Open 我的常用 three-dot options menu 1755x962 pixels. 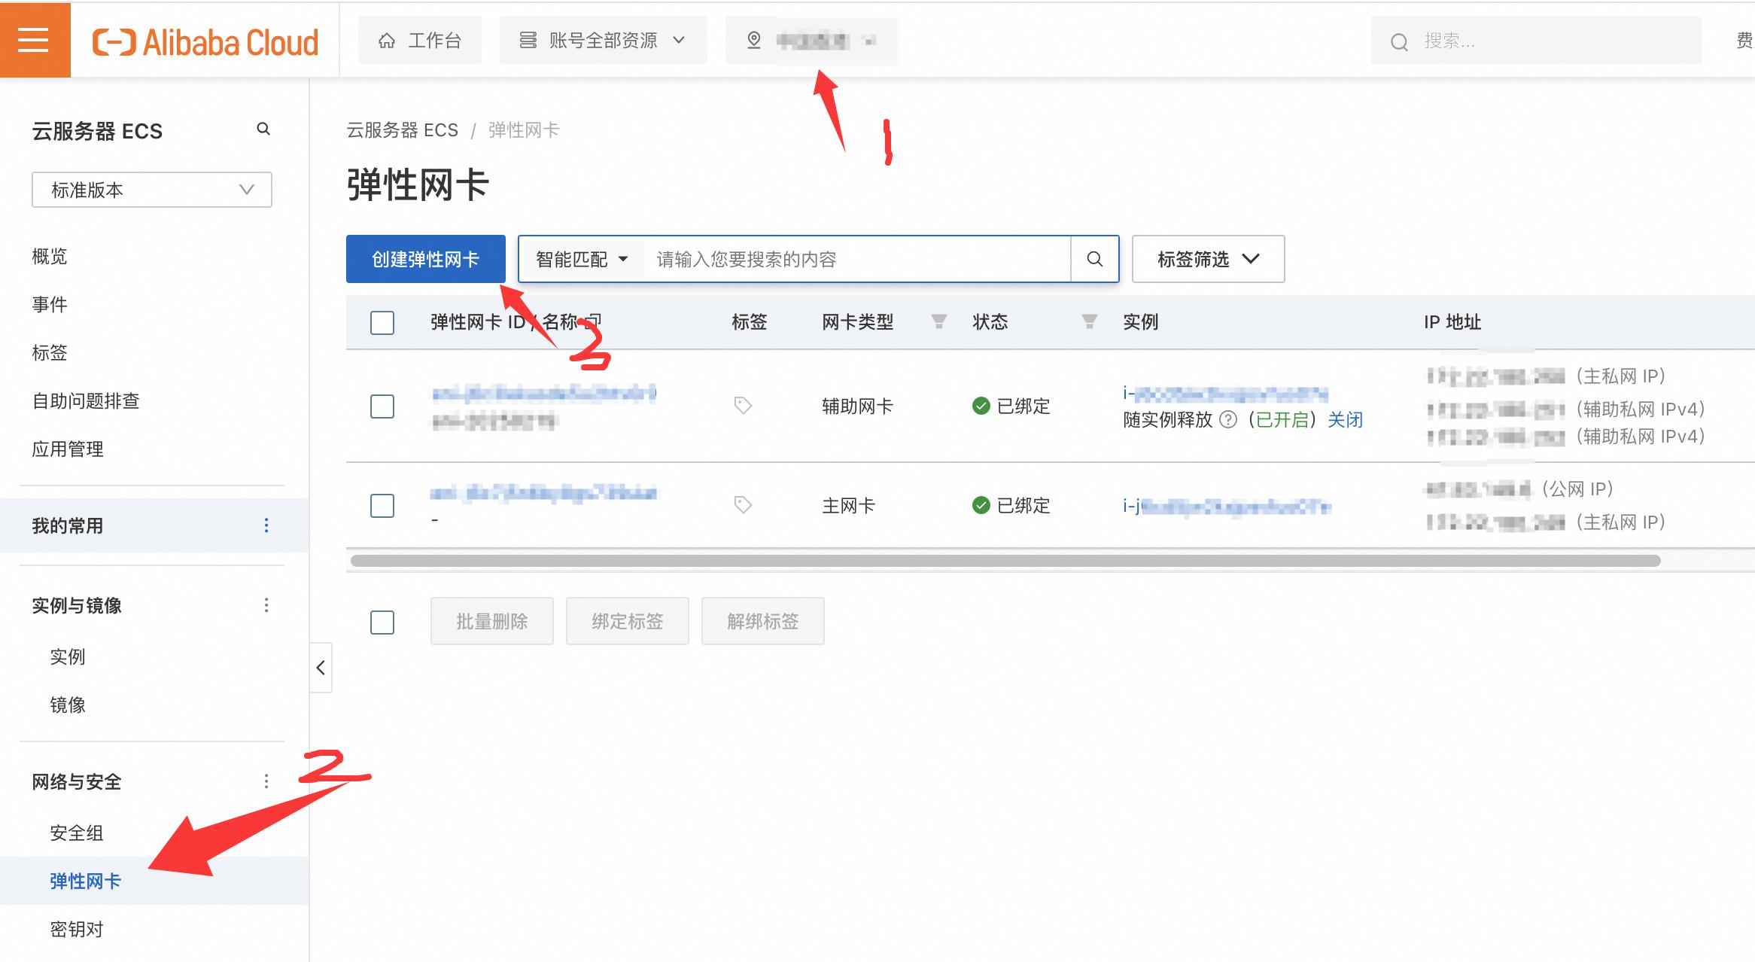pos(266,525)
